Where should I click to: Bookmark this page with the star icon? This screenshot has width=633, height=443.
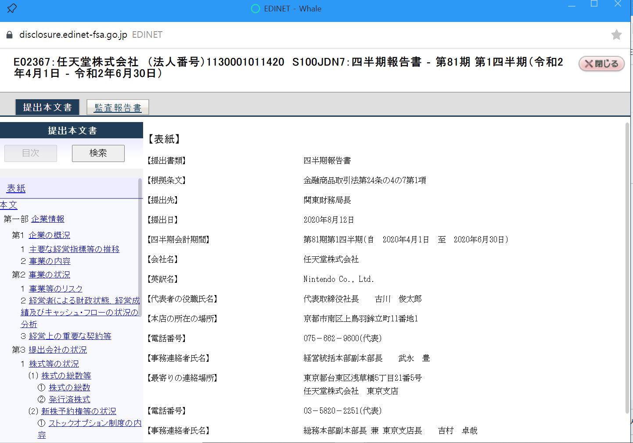[616, 35]
